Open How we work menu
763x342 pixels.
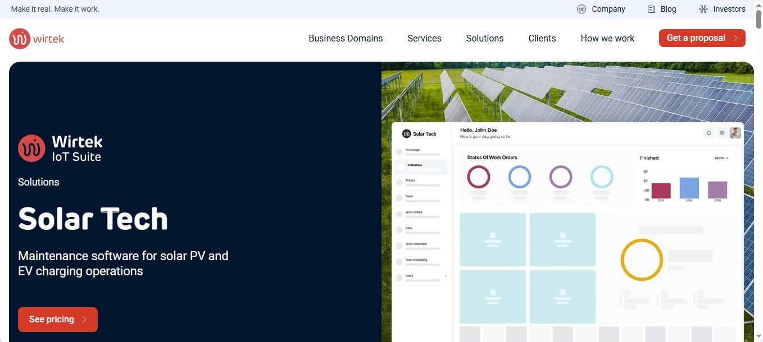tap(607, 38)
